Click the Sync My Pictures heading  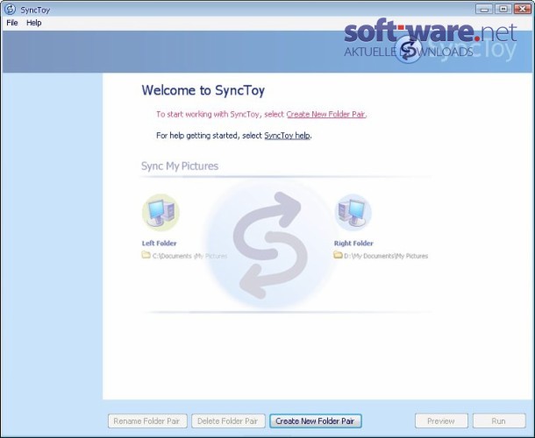[x=180, y=166]
